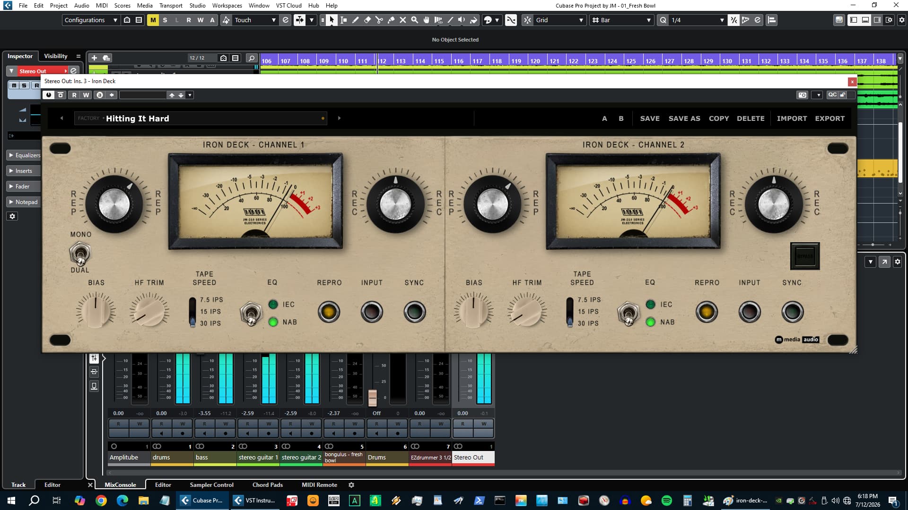Click previous preset arrow in Iron Deck
The image size is (908, 510).
[x=61, y=118]
